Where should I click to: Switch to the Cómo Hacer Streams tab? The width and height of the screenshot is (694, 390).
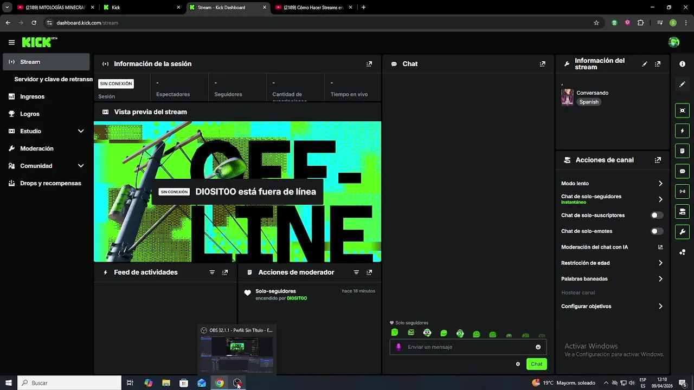pos(313,8)
